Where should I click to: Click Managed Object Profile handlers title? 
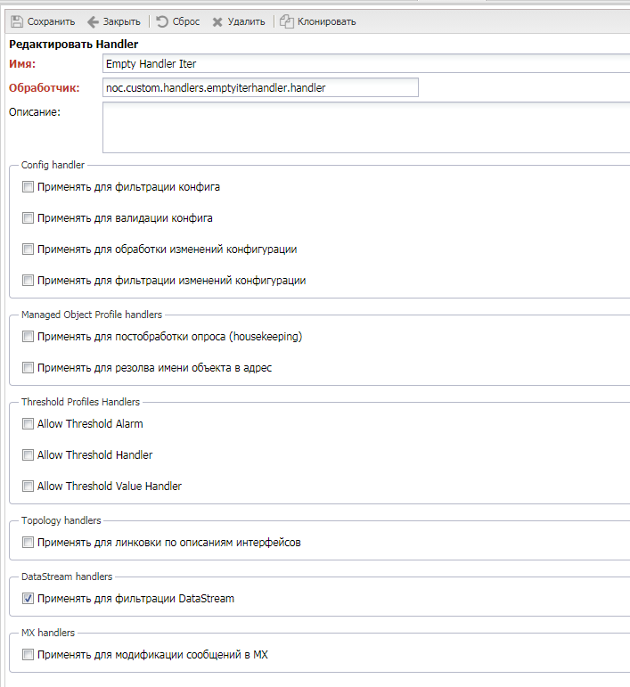pyautogui.click(x=92, y=315)
